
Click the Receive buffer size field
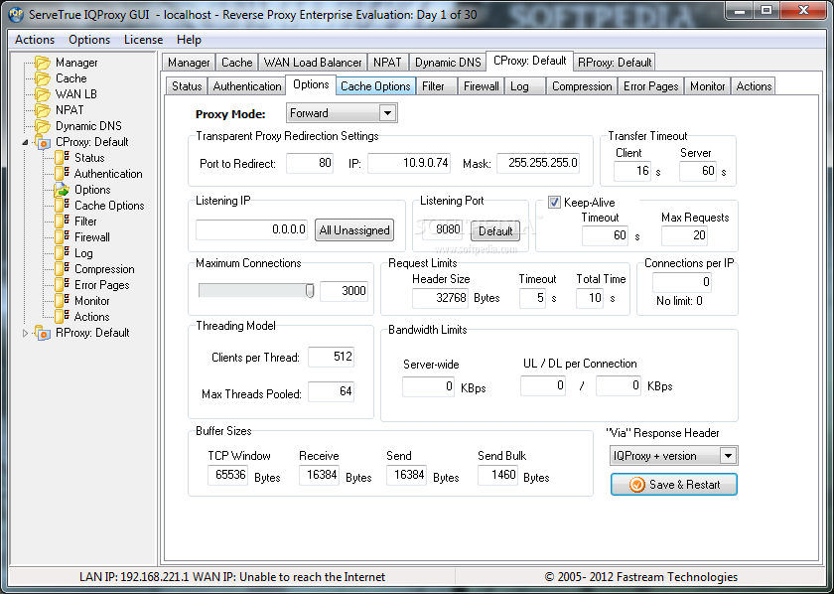(319, 475)
